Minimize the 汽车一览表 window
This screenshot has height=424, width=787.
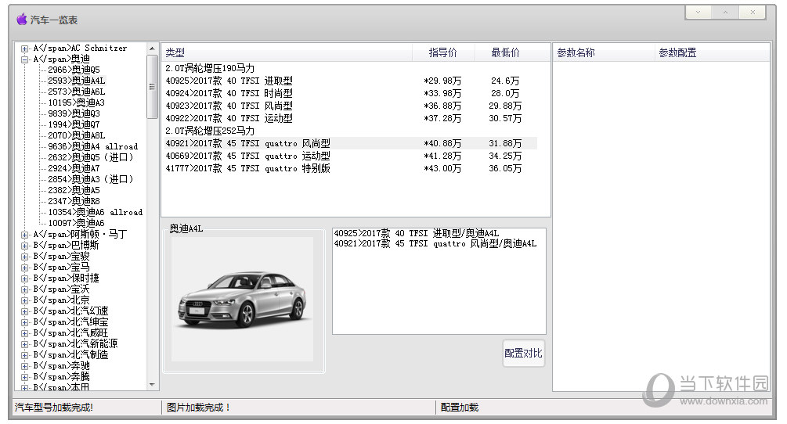coord(698,12)
